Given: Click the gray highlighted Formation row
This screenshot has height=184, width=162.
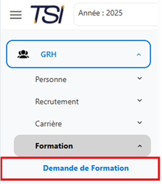Looking at the screenshot, I should (82, 146).
